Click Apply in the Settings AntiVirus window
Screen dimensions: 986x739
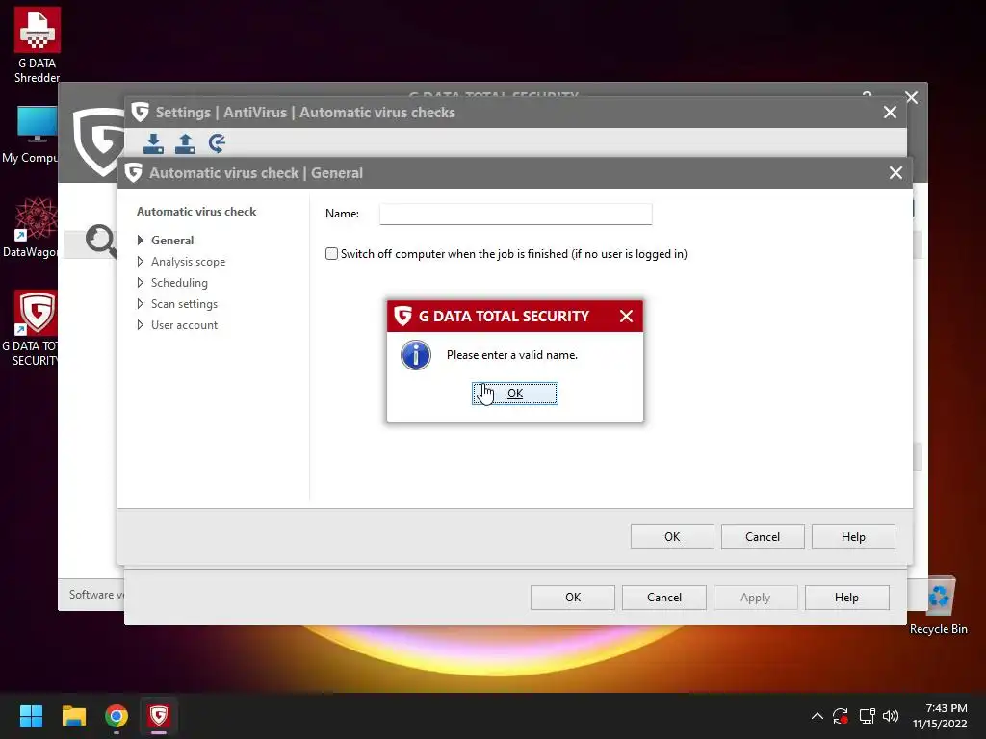coord(755,597)
